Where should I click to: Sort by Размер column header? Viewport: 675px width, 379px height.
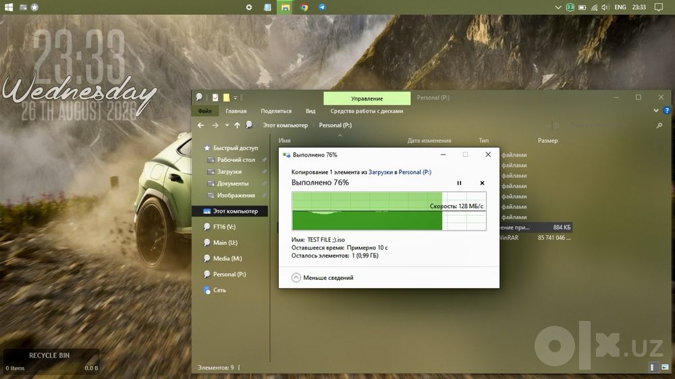(547, 141)
